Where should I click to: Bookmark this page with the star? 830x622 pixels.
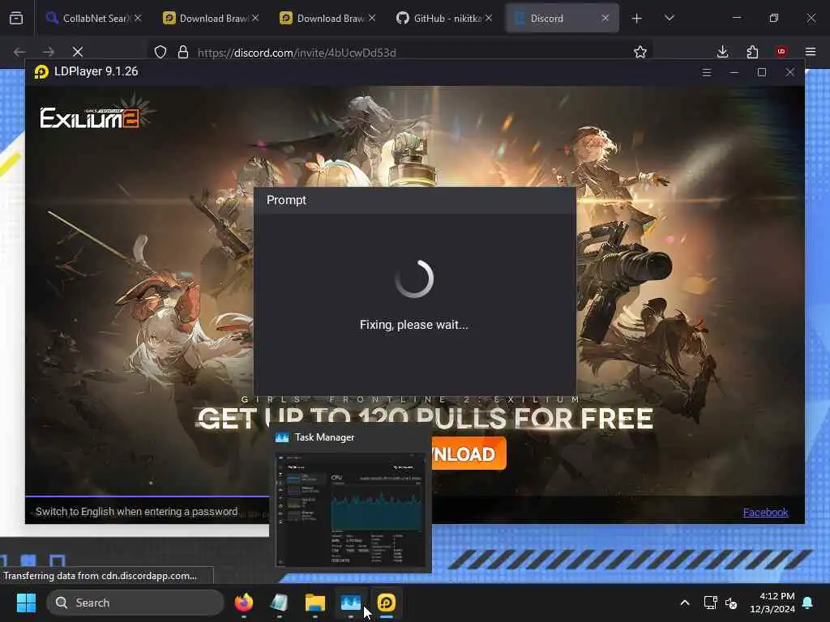pos(640,52)
